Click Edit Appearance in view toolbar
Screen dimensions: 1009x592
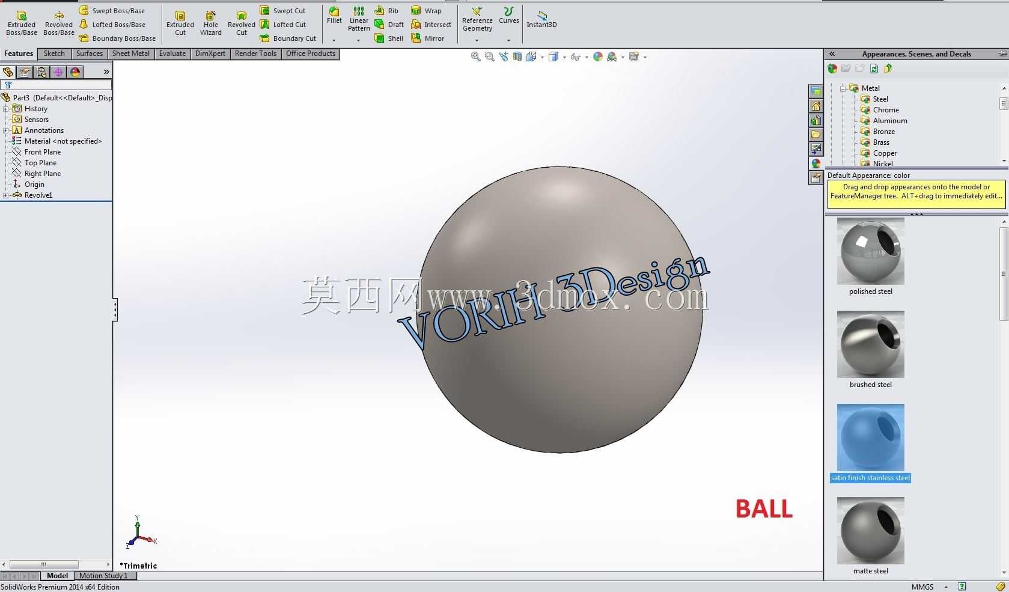pyautogui.click(x=597, y=56)
